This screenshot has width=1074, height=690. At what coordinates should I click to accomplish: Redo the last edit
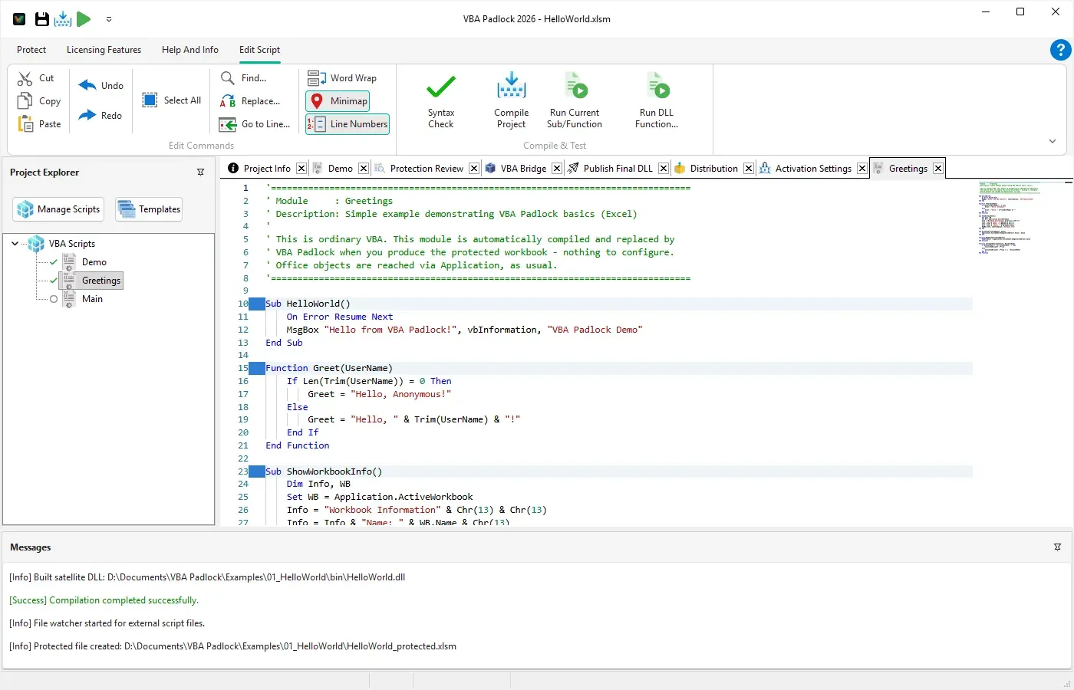(100, 116)
